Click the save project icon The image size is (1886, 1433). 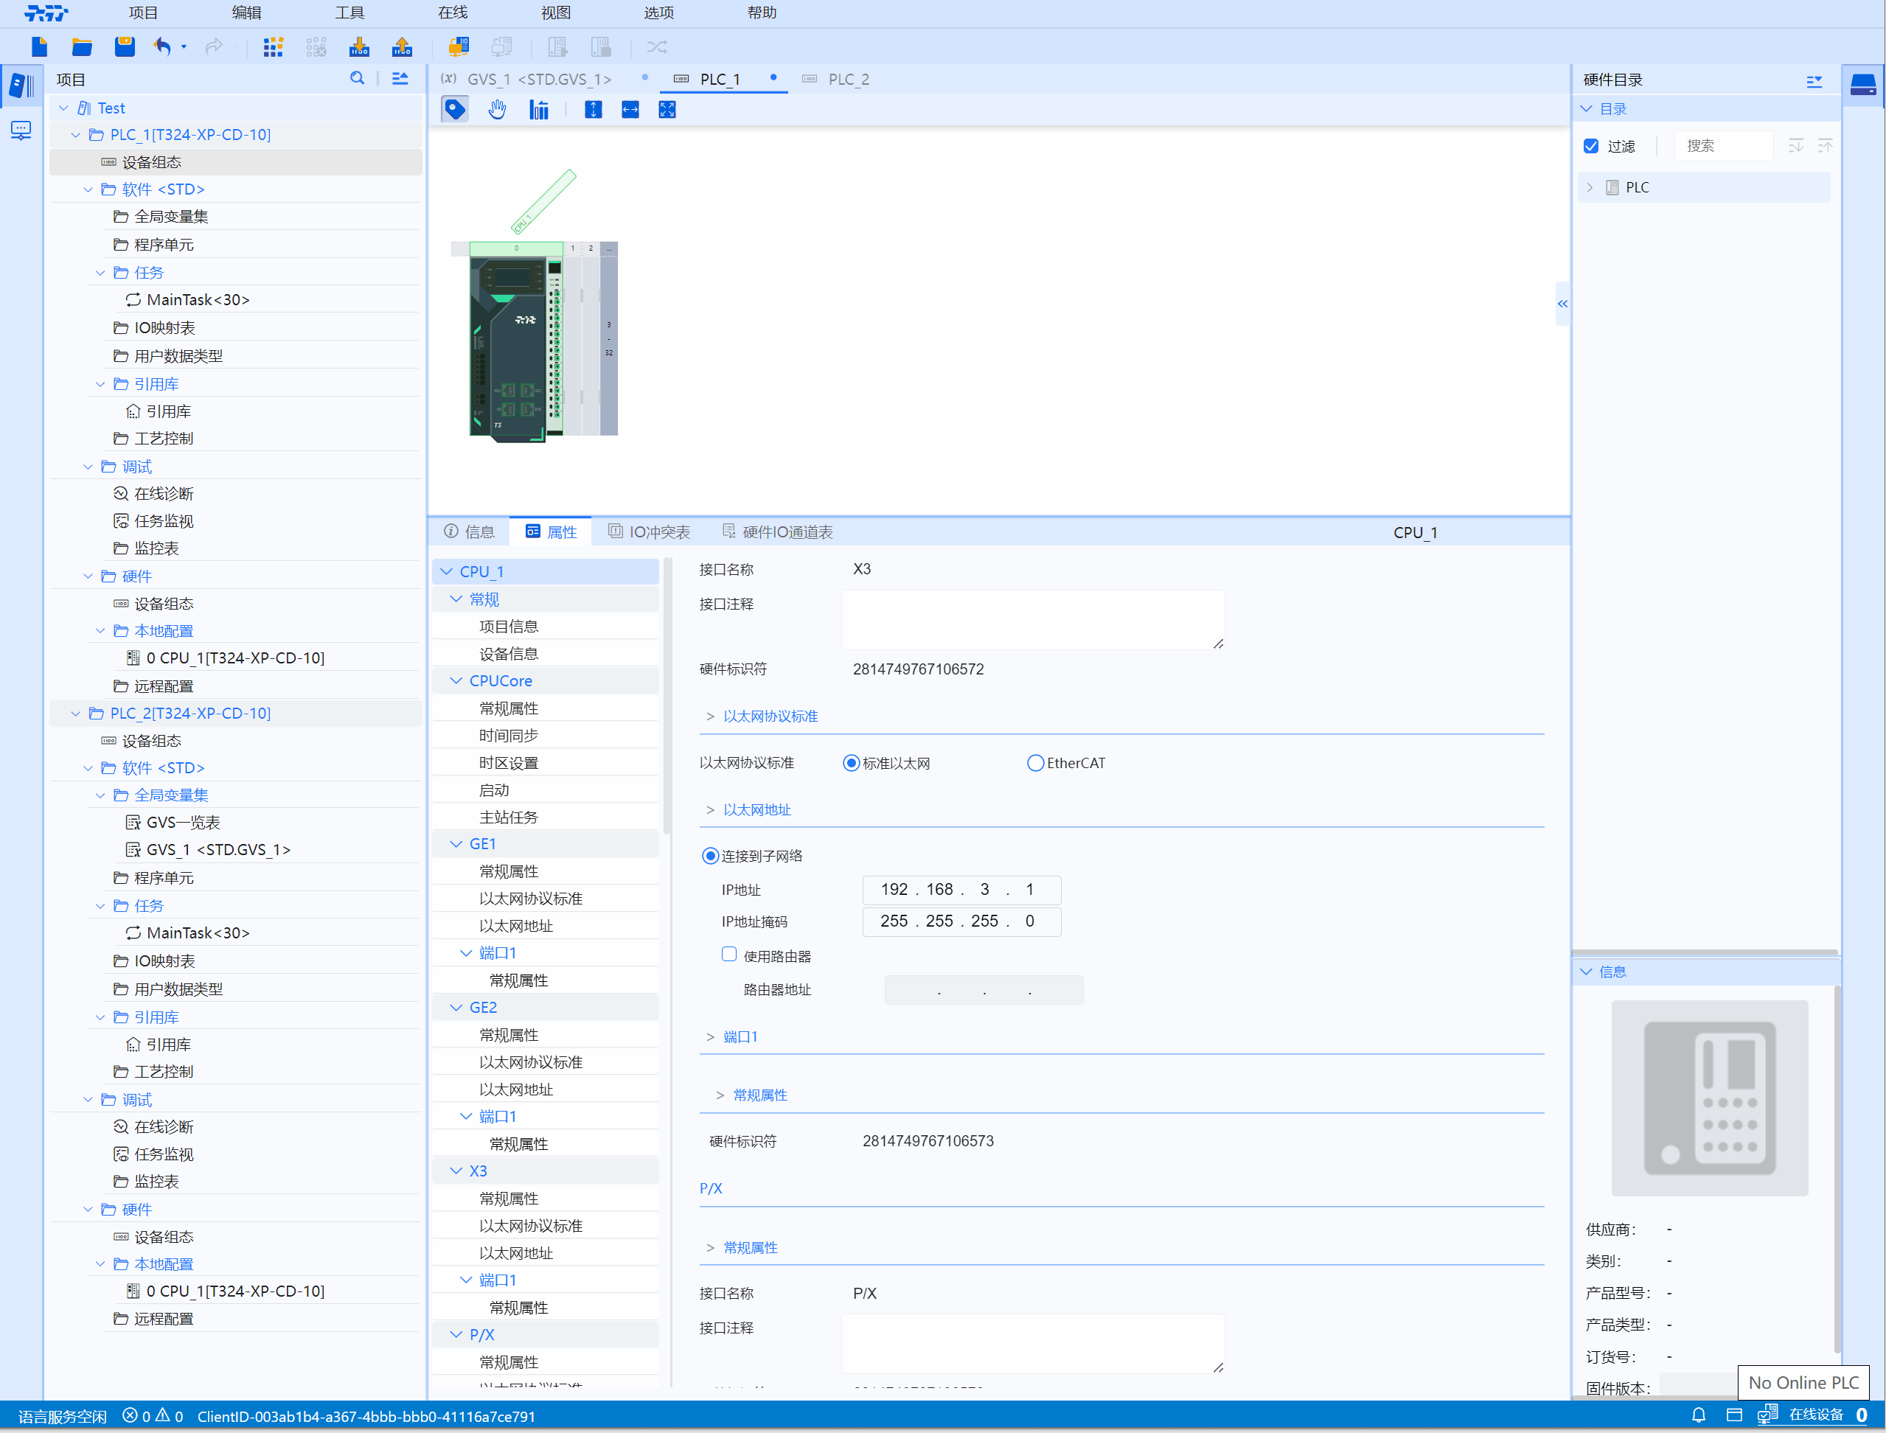pos(125,47)
